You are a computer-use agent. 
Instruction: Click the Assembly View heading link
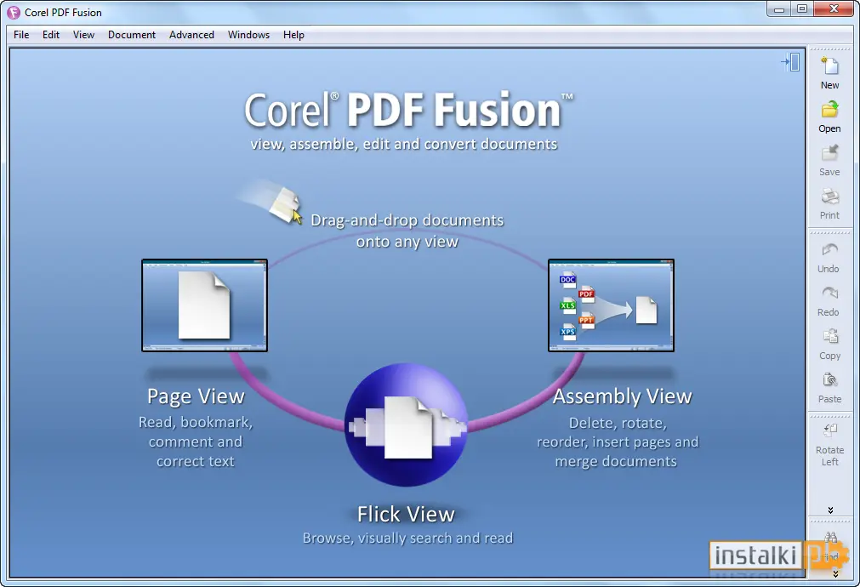pos(622,396)
